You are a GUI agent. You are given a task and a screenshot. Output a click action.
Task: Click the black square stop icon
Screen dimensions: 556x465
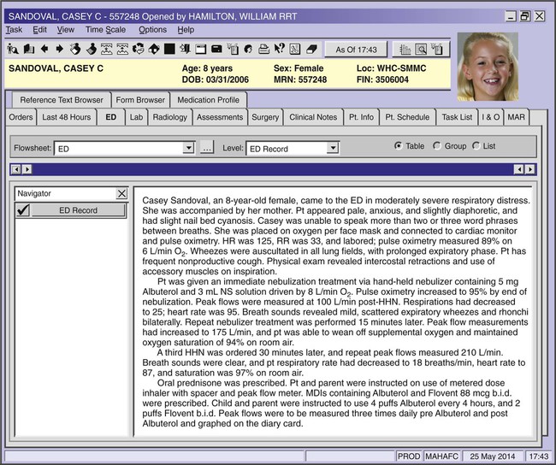(x=169, y=49)
